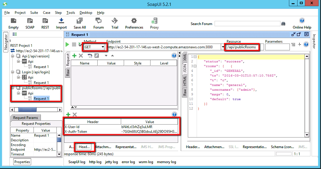The width and height of the screenshot is (321, 169).
Task: Open the http log
Action: (95, 162)
